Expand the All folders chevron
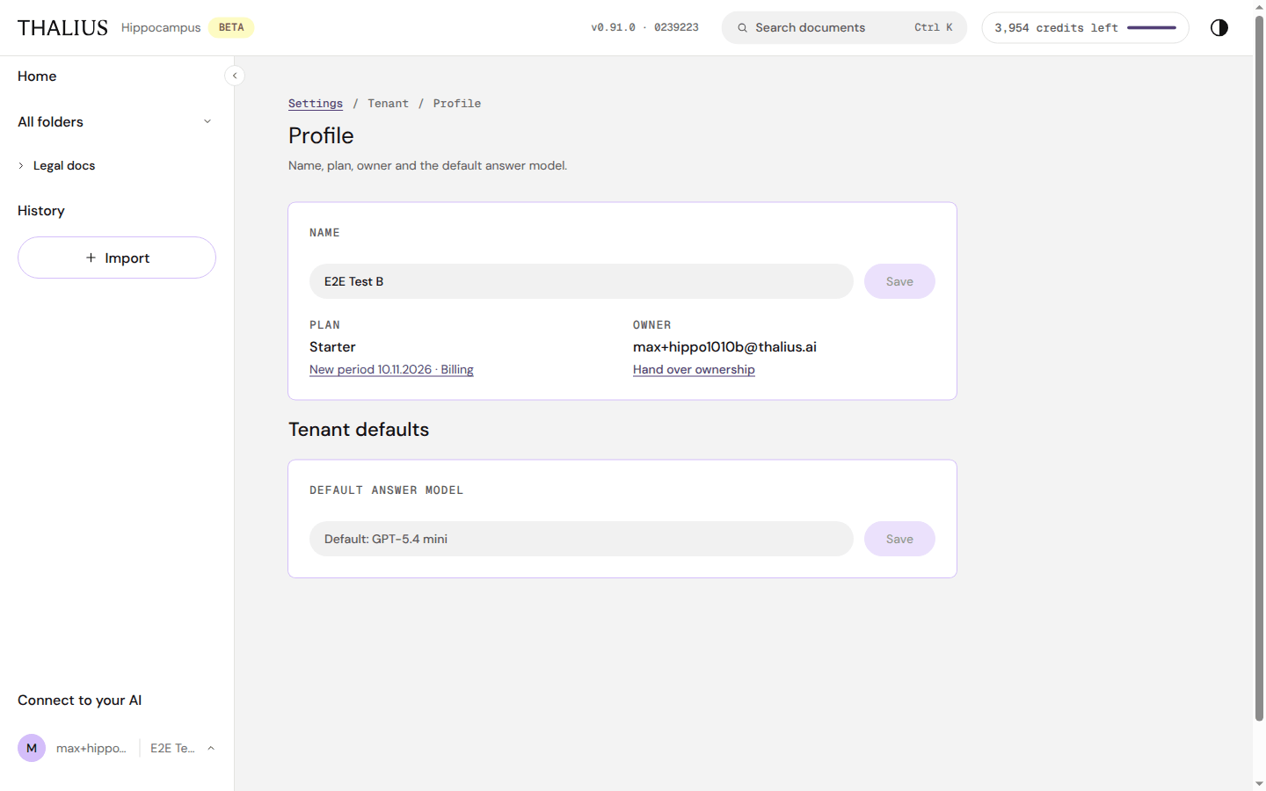 click(207, 121)
